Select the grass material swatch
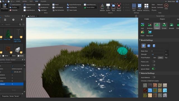This screenshot has height=101, width=179. (x=155, y=90)
